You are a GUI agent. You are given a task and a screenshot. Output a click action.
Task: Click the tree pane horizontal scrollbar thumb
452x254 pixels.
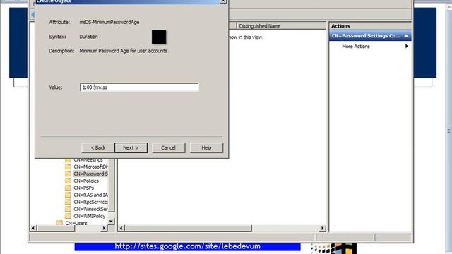[x=56, y=228]
